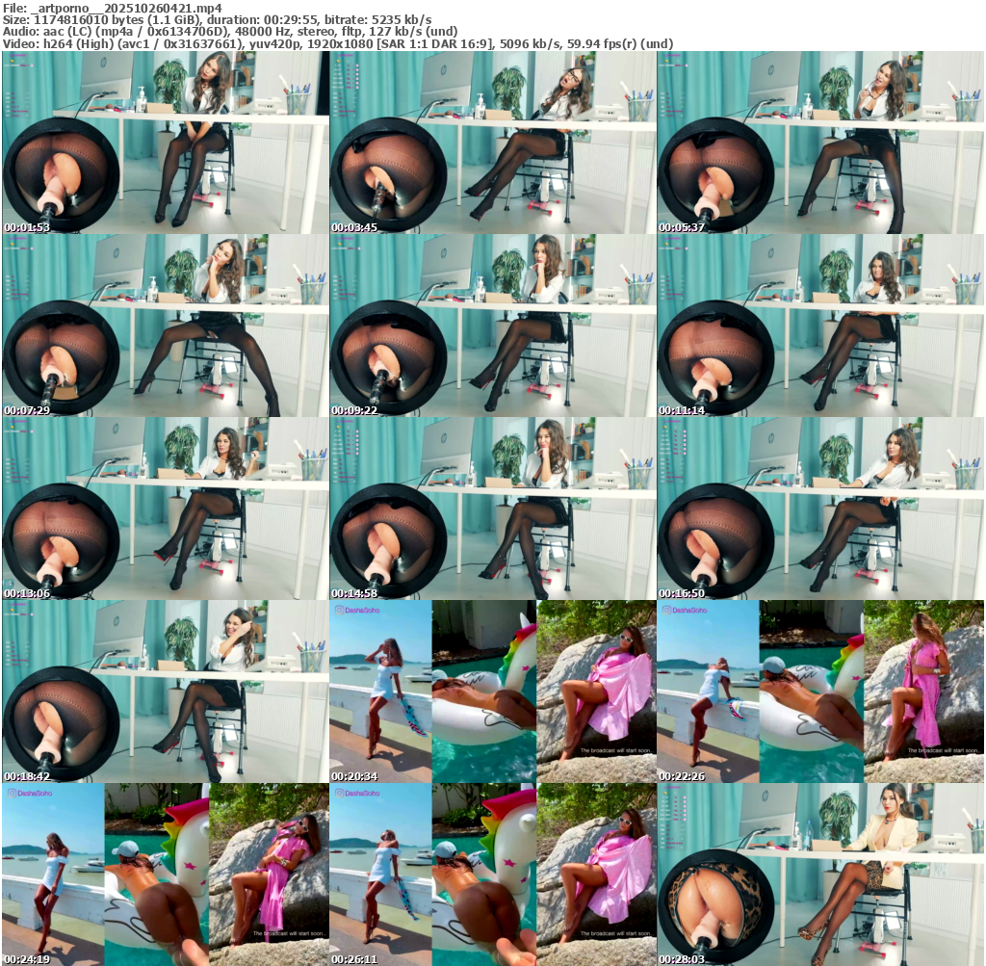The height and width of the screenshot is (966, 986).
Task: Select the Size and duration info line
Action: [x=217, y=19]
